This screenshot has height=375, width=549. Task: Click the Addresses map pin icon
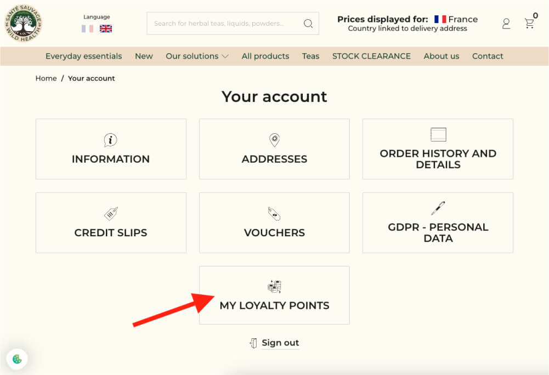(x=274, y=140)
